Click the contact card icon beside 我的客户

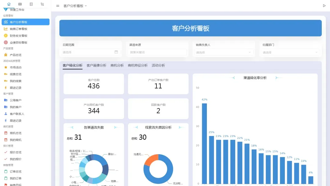[6, 107]
